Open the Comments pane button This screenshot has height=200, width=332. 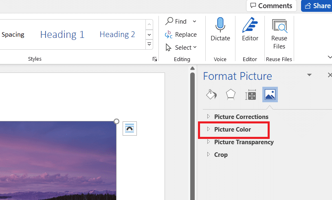[271, 6]
